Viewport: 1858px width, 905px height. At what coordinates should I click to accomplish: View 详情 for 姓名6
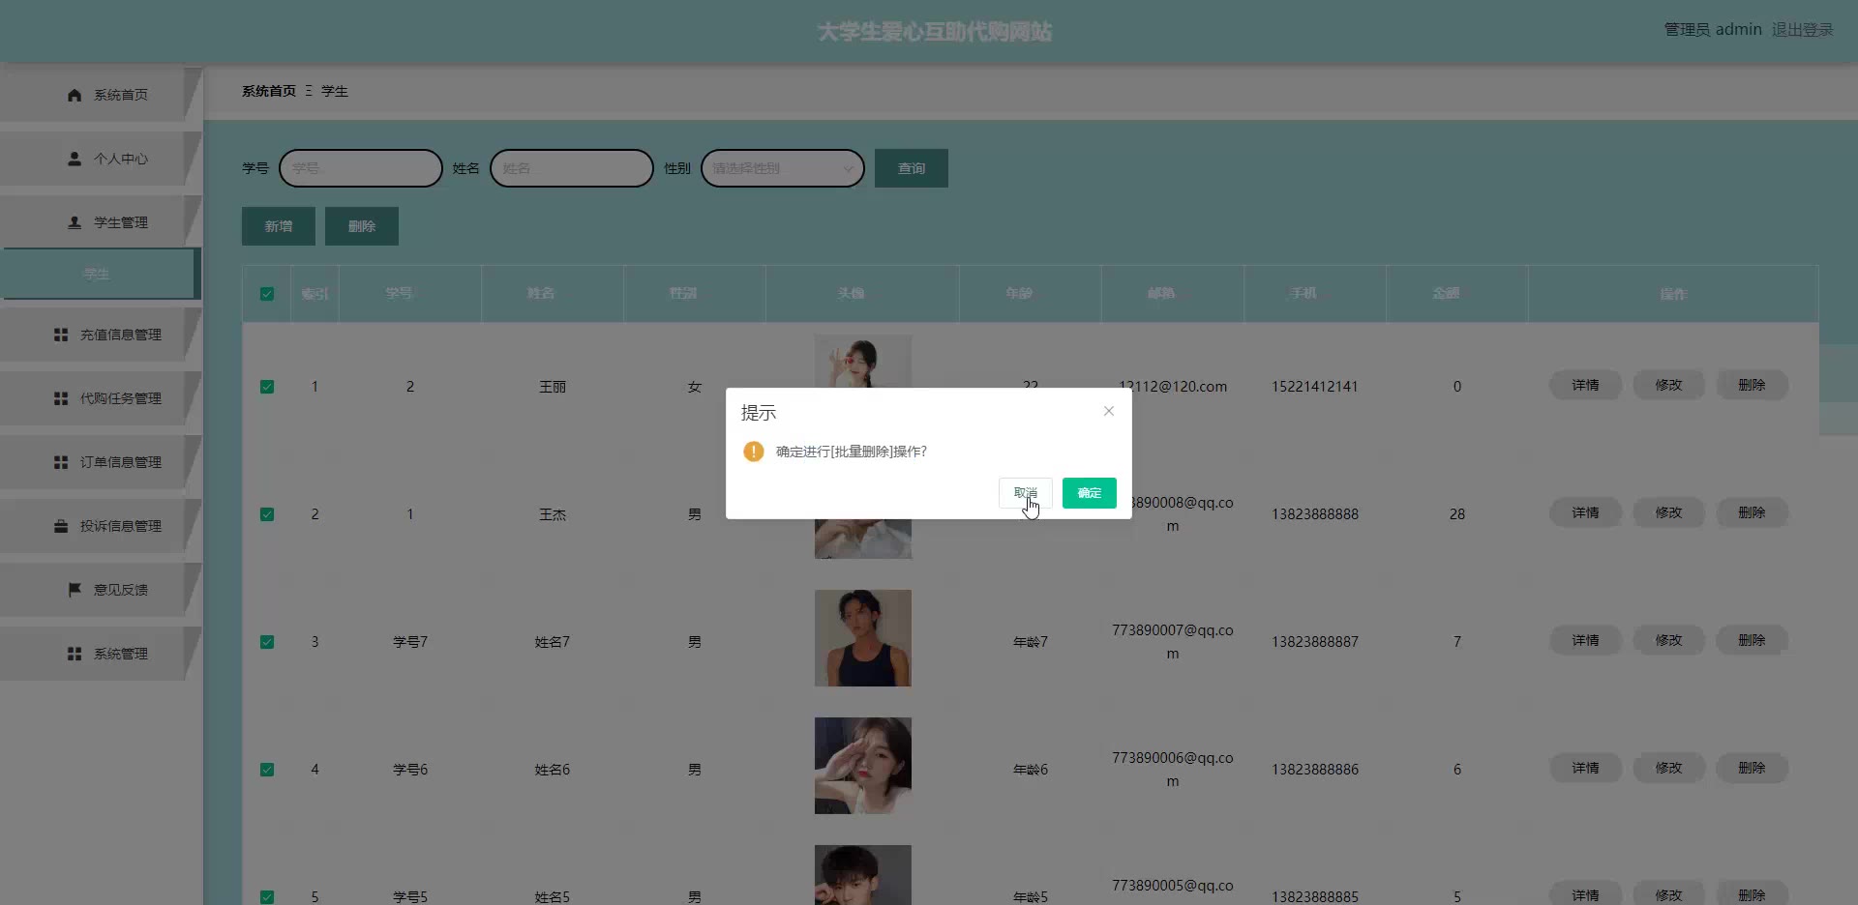[1585, 768]
